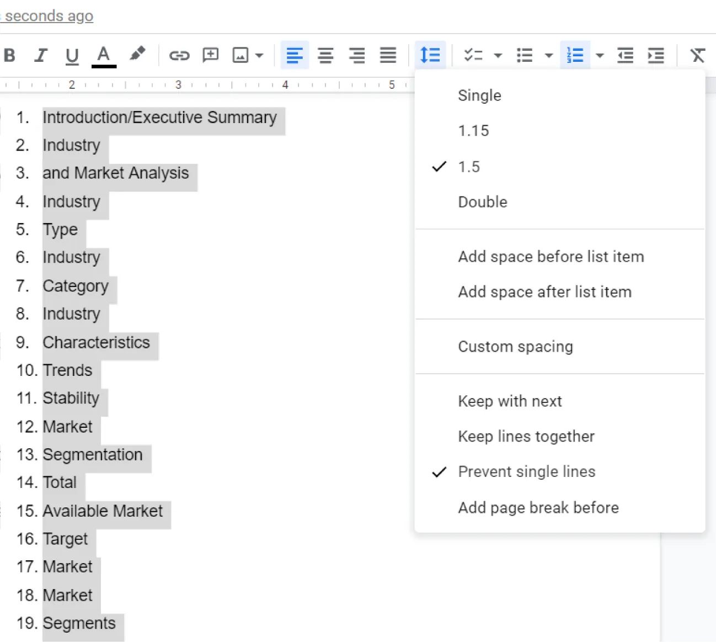The image size is (716, 642).
Task: Toggle Prevent single lines off
Action: (527, 472)
